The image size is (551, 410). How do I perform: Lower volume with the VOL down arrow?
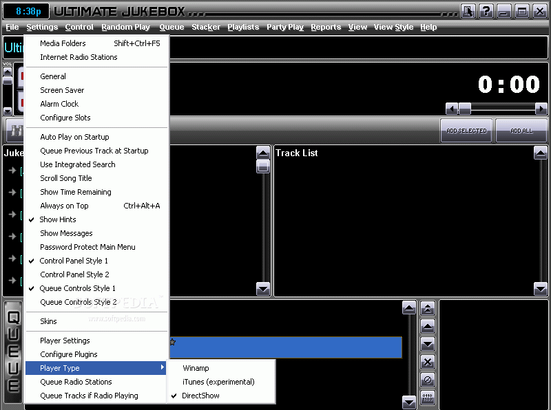point(8,111)
